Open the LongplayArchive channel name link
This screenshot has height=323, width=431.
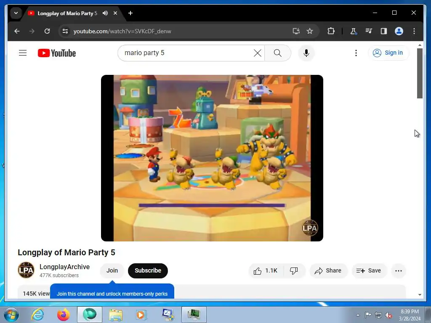(64, 267)
